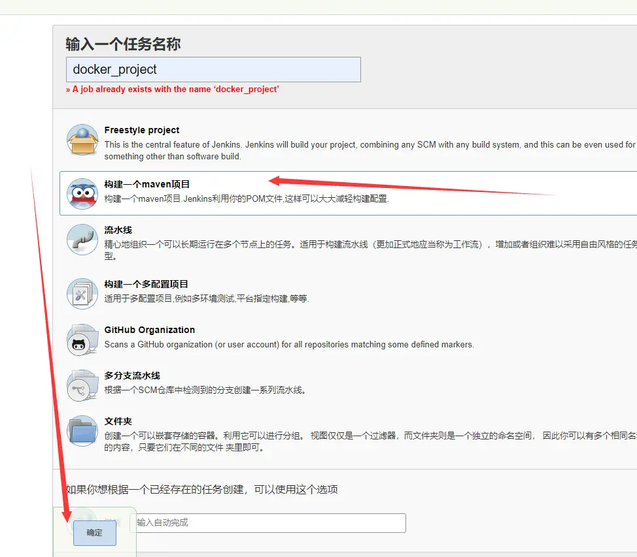637x557 pixels.
Task: Click the Freestyle description about Jenkins central feature
Action: pyautogui.click(x=370, y=150)
